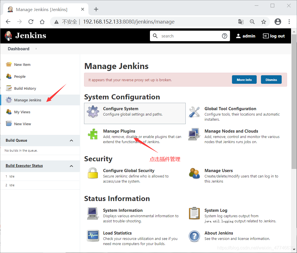Viewport: 297px width, 253px height.
Task: Select Manage Jenkins in the sidebar
Action: coord(28,100)
